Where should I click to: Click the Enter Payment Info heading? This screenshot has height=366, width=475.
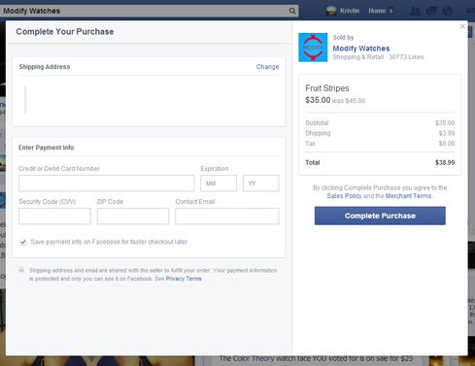(46, 148)
